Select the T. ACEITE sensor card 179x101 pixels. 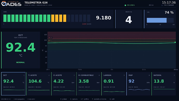click(x=39, y=84)
